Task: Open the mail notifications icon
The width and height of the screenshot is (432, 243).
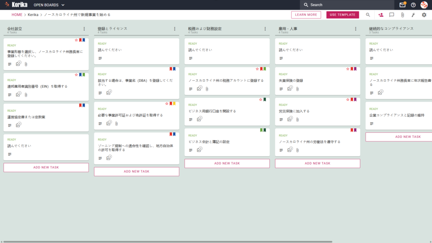Action: (x=402, y=5)
